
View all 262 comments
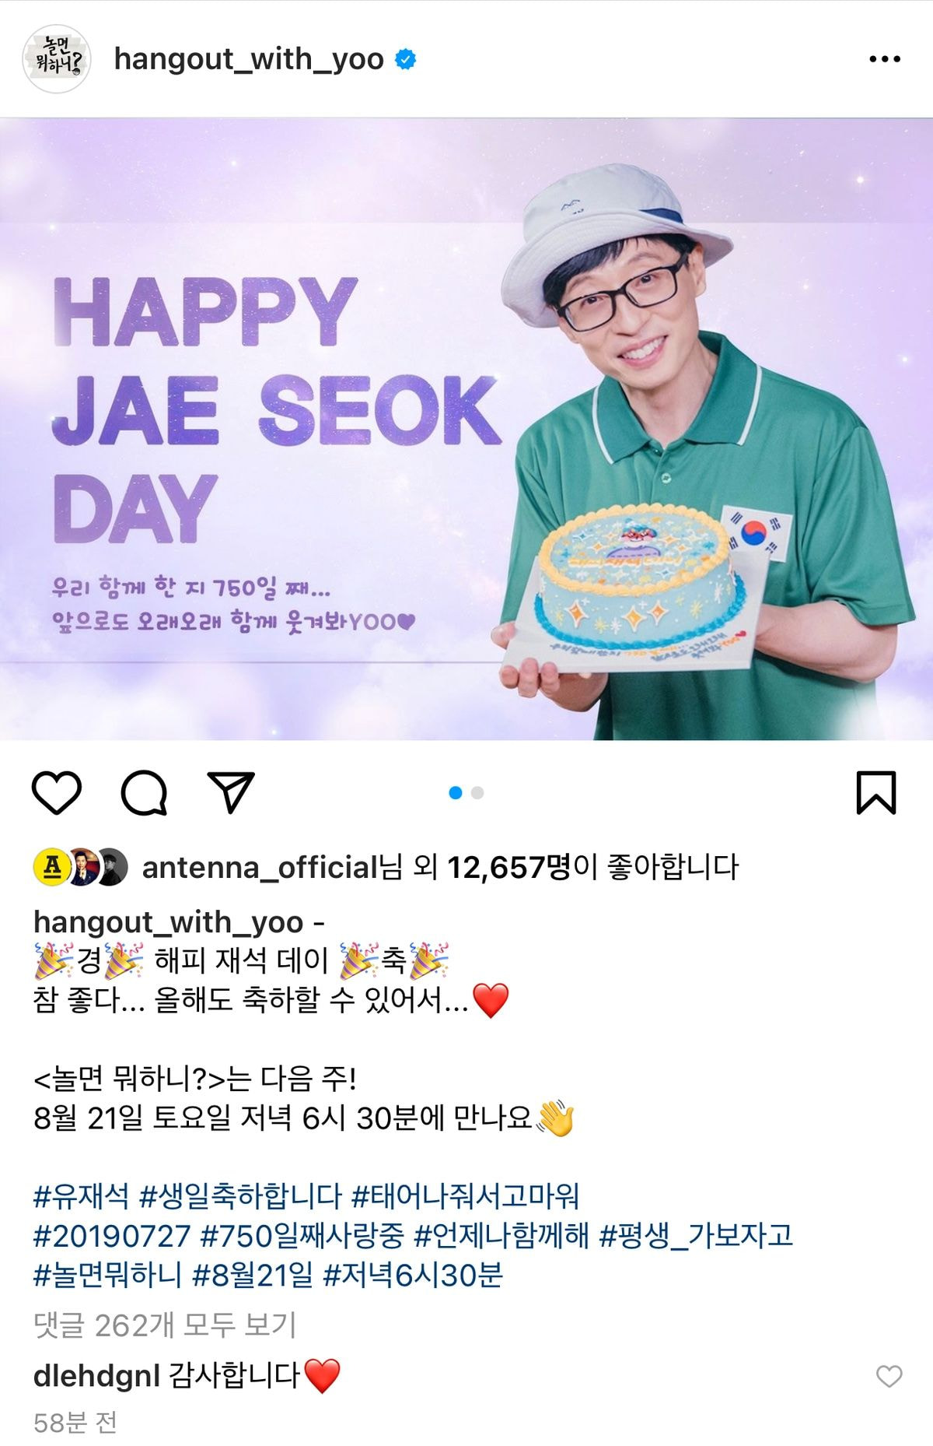tap(165, 1325)
